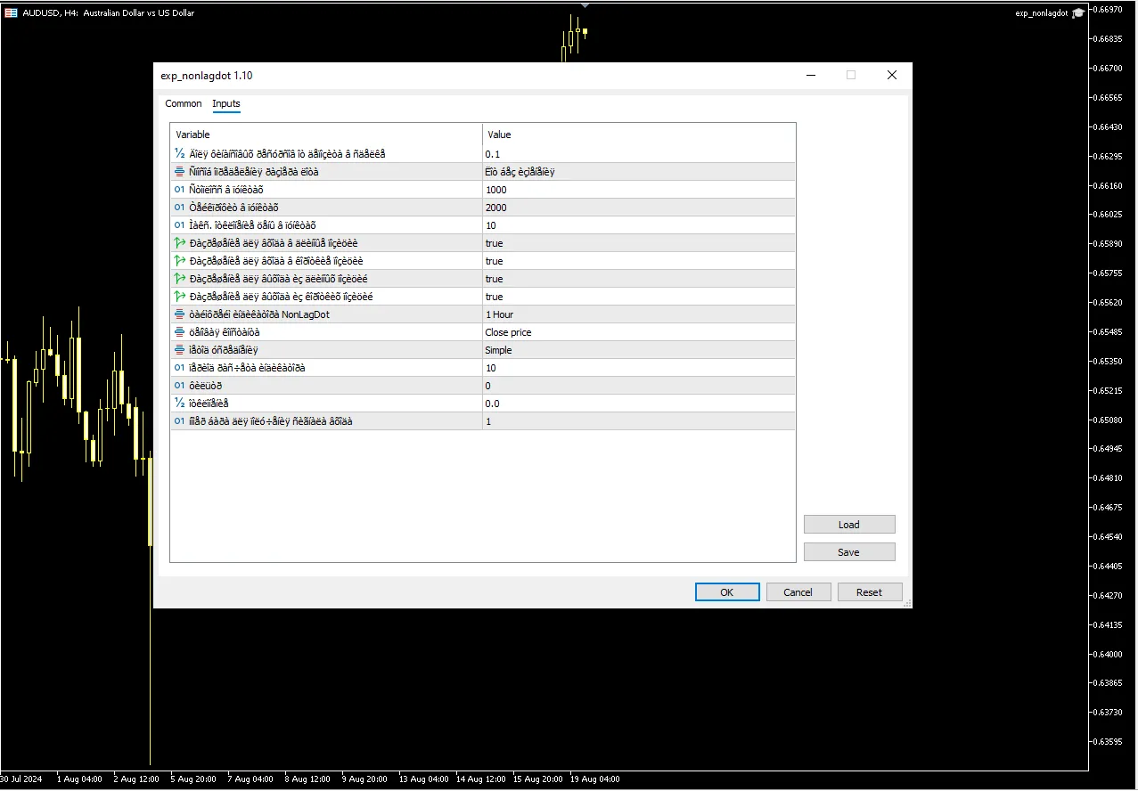Viewport: 1138px width, 791px height.
Task: Click the enum icon in the Close price row
Action: pos(180,332)
